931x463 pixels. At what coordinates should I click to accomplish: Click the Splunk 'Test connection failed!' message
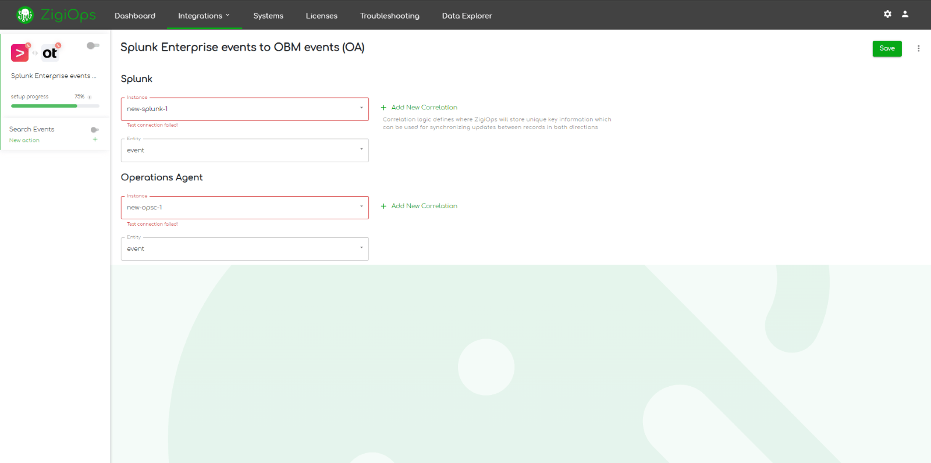point(152,125)
